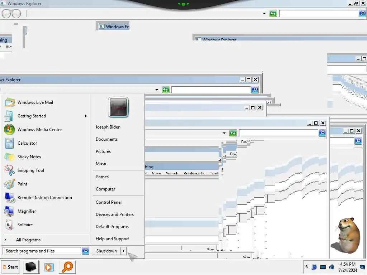Open Pictures from the Start menu
Screen dimensions: 367x275
coord(103,151)
